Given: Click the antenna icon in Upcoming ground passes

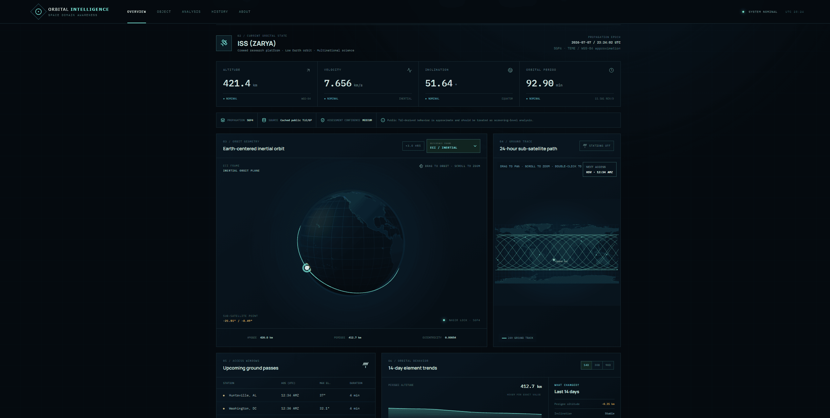Looking at the screenshot, I should pyautogui.click(x=365, y=365).
